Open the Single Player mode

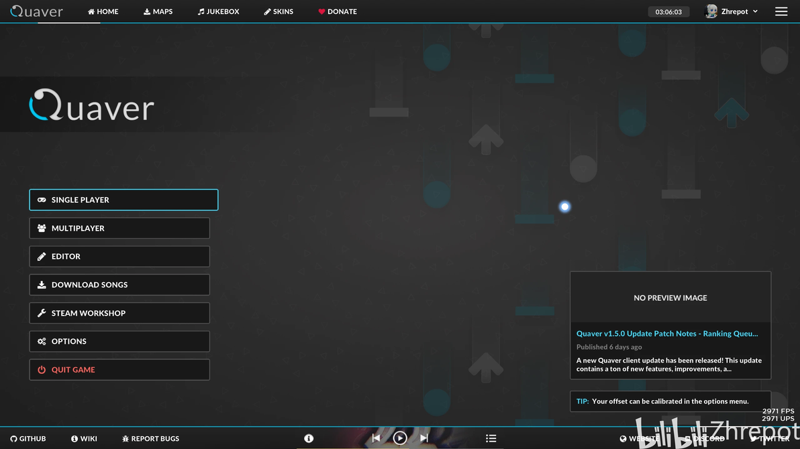click(123, 200)
